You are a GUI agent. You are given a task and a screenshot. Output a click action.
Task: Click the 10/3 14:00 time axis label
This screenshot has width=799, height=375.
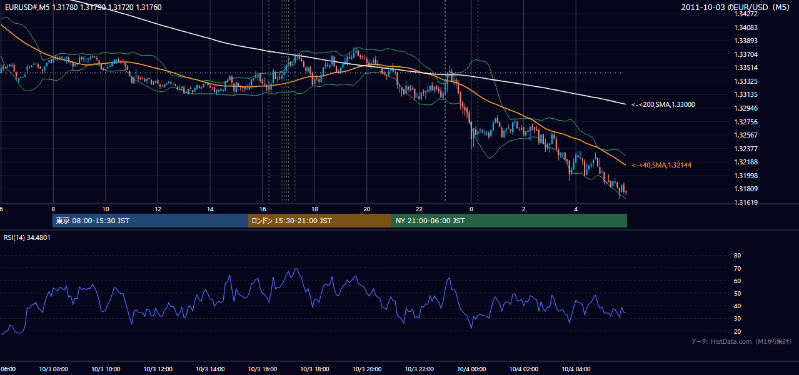click(210, 369)
